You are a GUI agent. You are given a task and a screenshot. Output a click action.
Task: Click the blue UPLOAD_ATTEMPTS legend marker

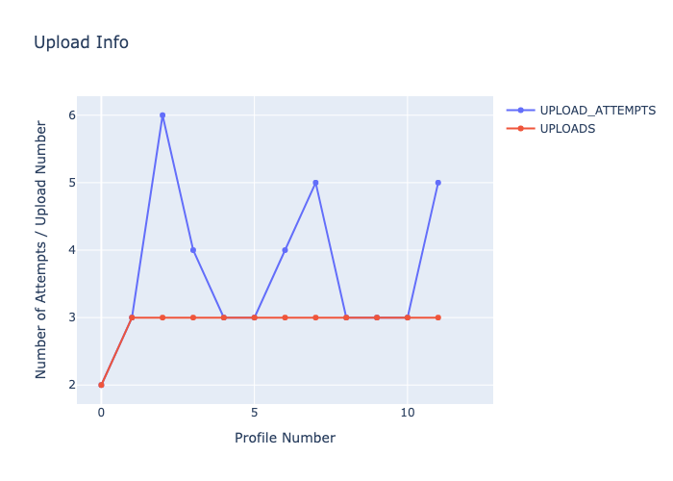(520, 111)
